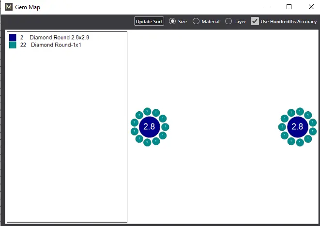Select leftmost small teal gem in right cluster
Screen dimensions: 320x226
point(282,127)
